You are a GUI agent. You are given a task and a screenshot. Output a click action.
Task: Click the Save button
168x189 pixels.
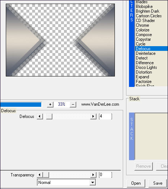tap(158, 183)
